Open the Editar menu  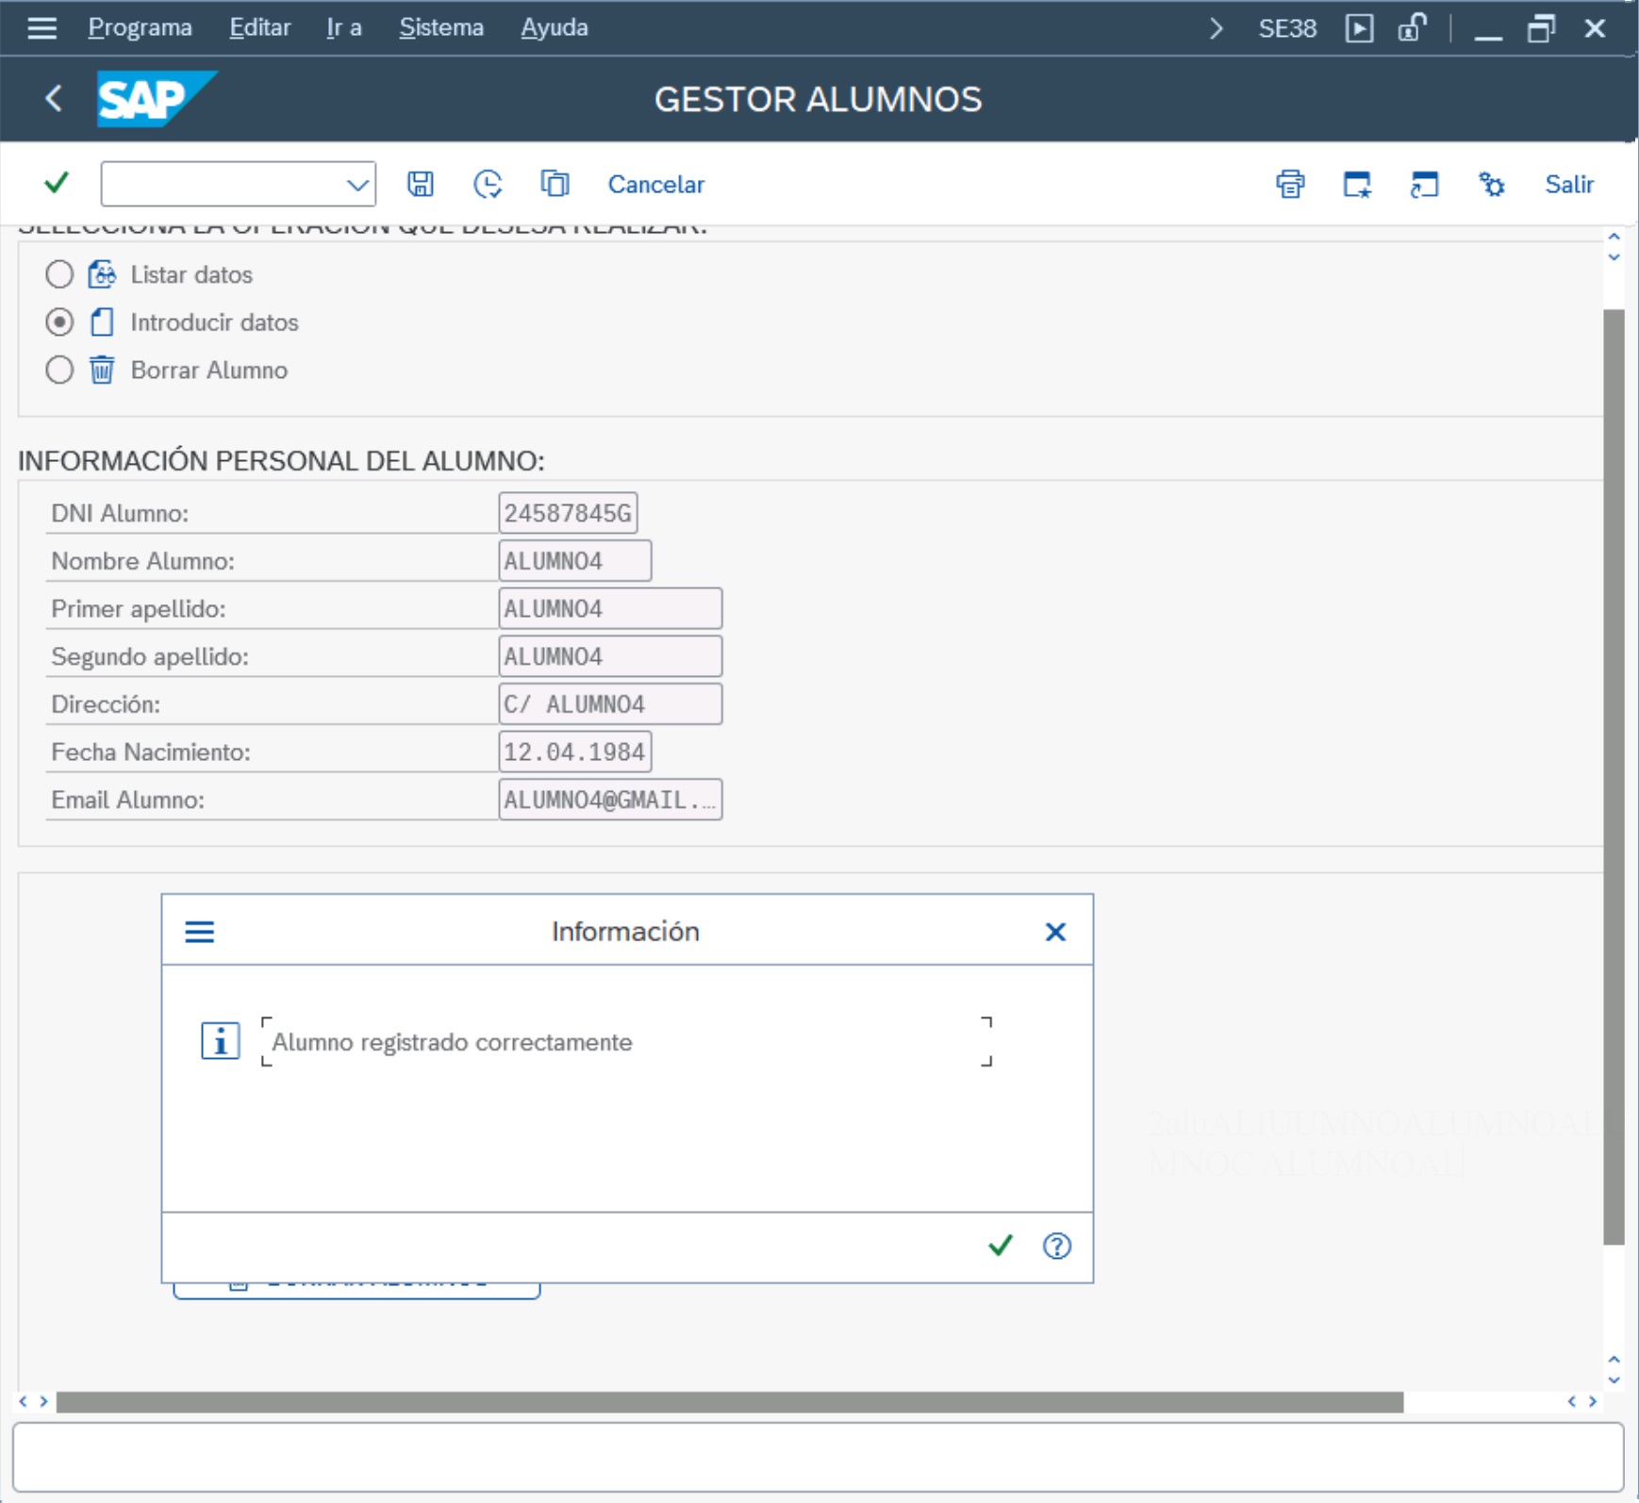(x=260, y=27)
